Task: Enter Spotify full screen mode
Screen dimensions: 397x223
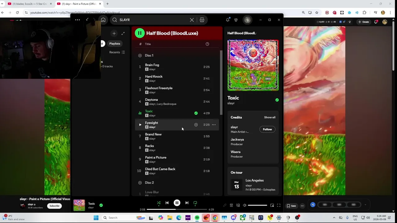Action: click(x=279, y=205)
